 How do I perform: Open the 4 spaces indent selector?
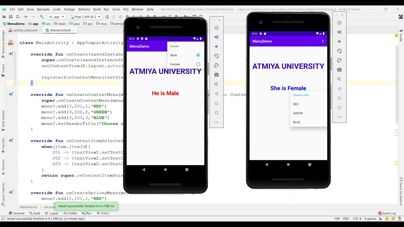[x=370, y=218]
